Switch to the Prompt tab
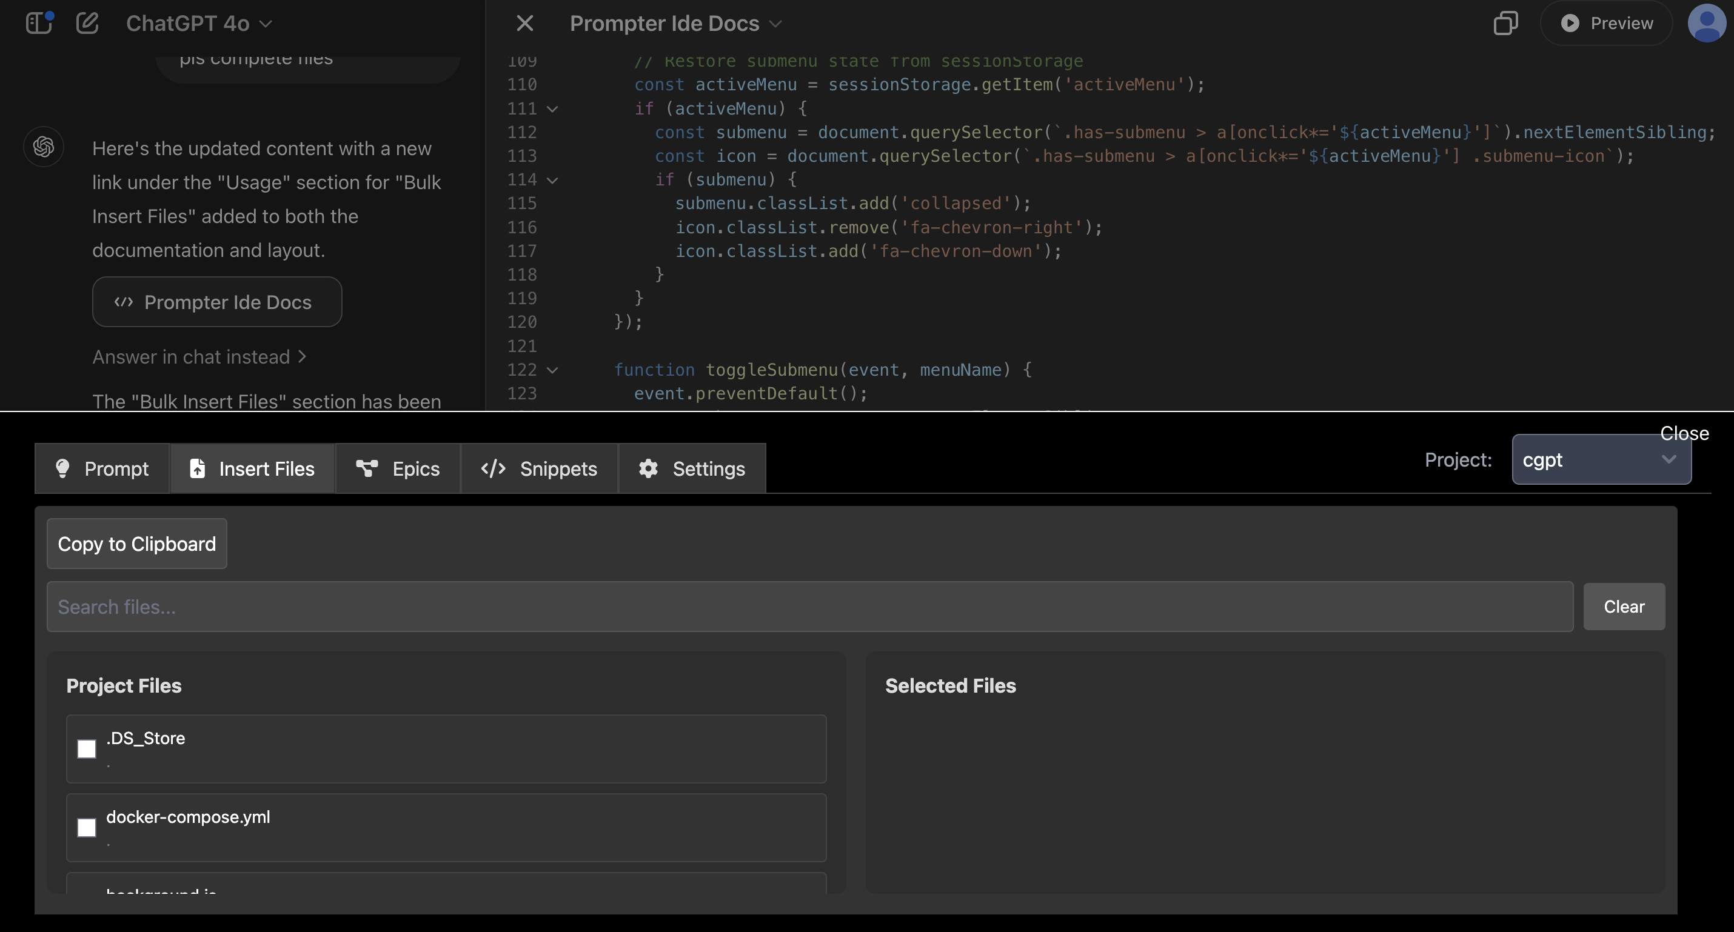 coord(102,468)
